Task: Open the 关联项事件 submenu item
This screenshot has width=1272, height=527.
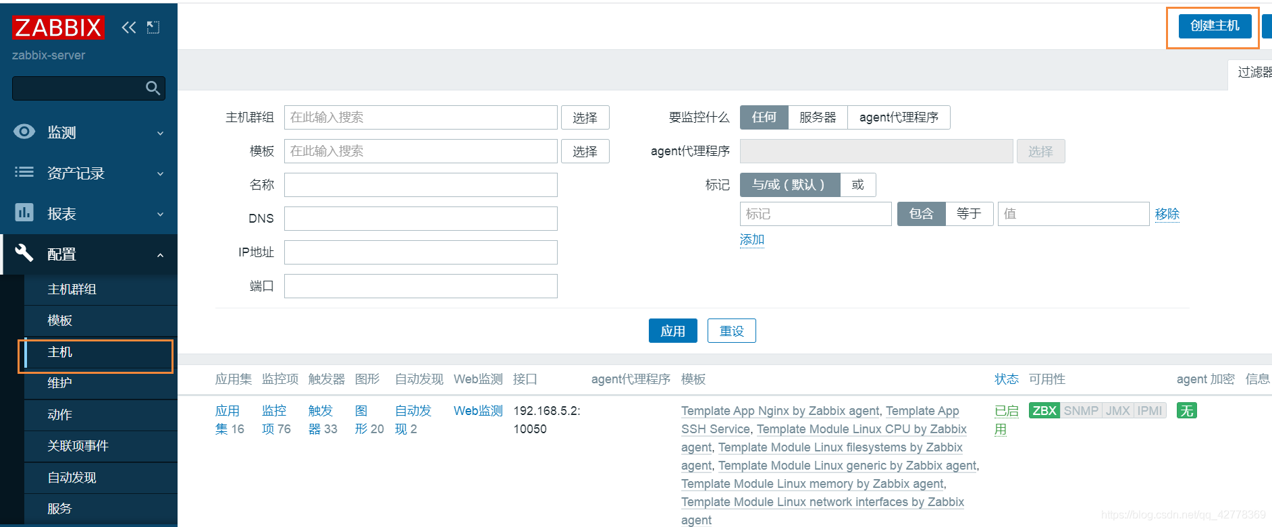Action: tap(101, 446)
